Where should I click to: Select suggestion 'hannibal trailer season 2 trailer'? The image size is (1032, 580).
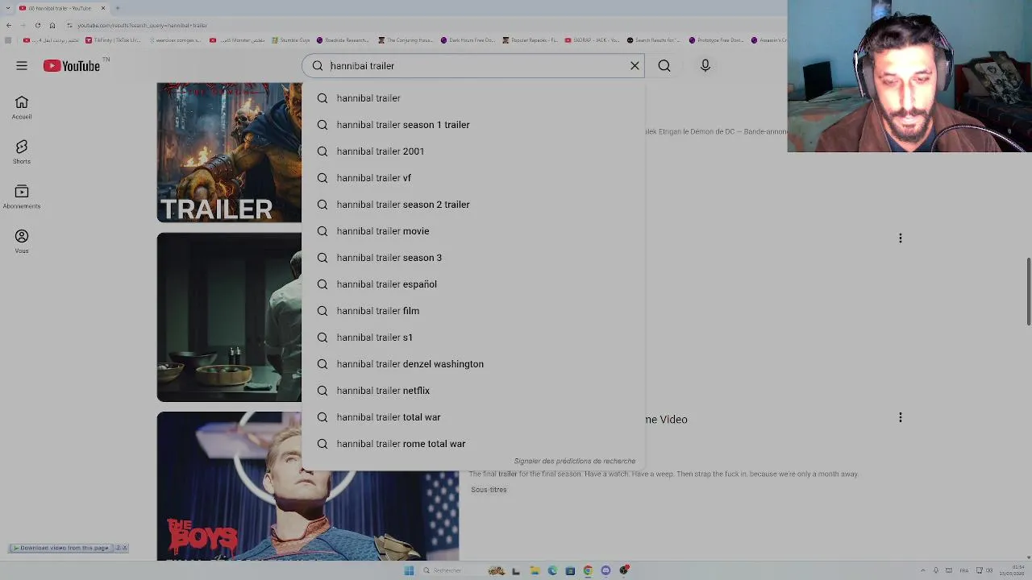point(473,205)
